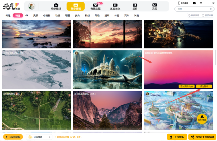The height and width of the screenshot is (141, 217).
Task: Click the magnifier icon in search box
Action: [211, 9]
